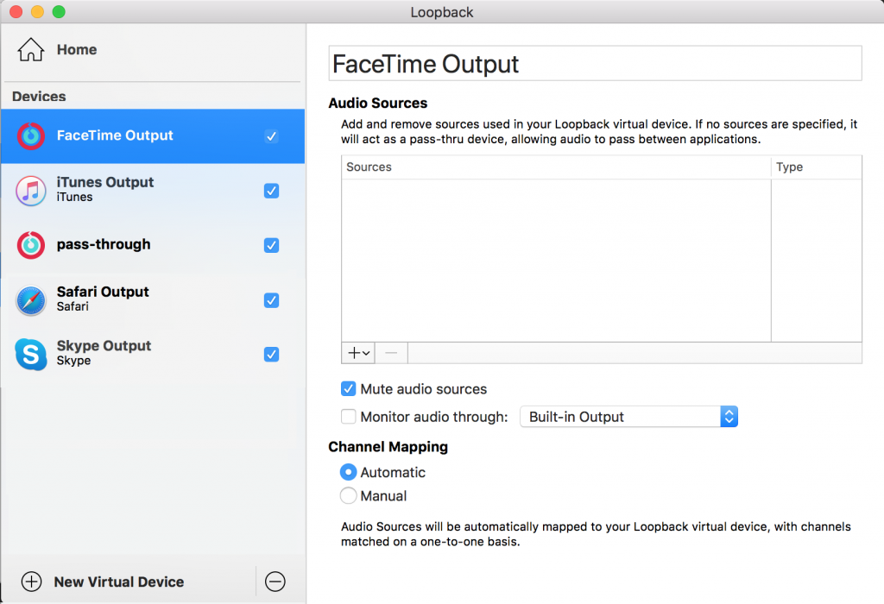Click the Devices sidebar heading

[39, 97]
